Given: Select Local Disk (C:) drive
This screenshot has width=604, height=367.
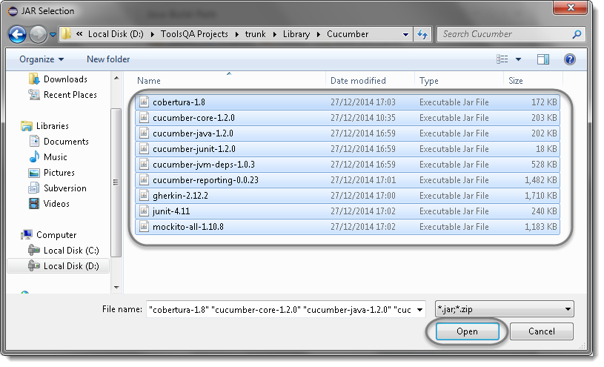Looking at the screenshot, I should pos(71,251).
